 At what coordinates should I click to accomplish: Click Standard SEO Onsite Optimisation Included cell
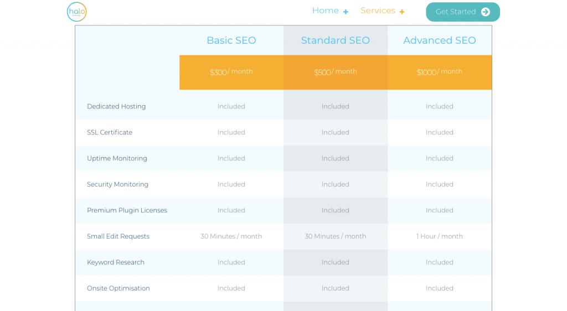pyautogui.click(x=336, y=289)
